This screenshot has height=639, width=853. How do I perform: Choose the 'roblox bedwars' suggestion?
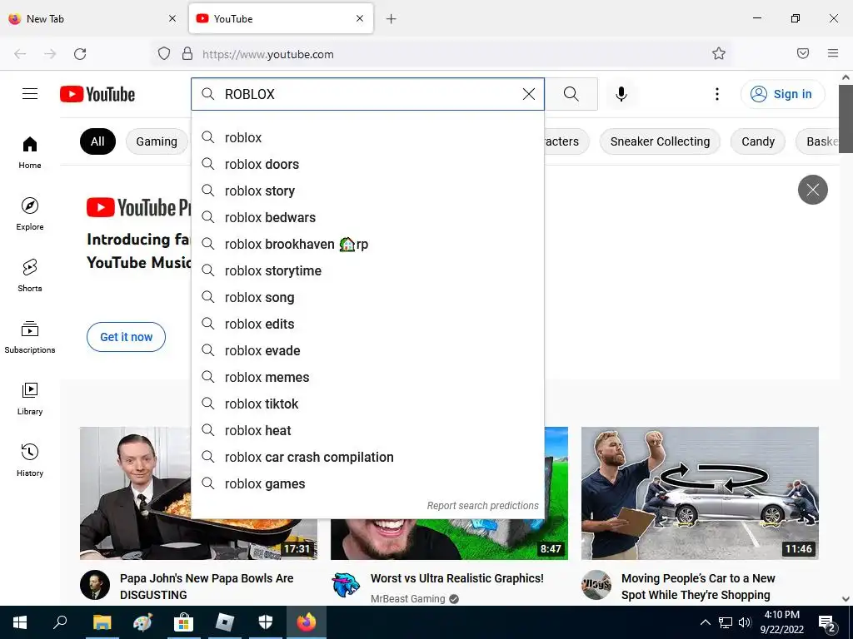pyautogui.click(x=367, y=217)
